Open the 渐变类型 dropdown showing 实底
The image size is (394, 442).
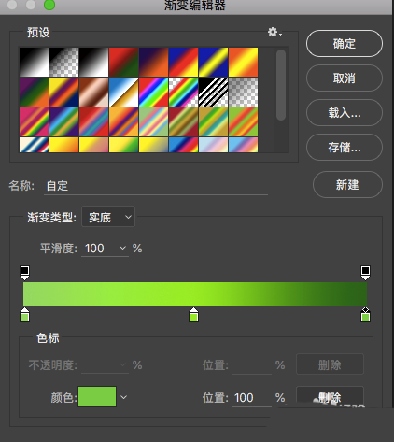(108, 217)
